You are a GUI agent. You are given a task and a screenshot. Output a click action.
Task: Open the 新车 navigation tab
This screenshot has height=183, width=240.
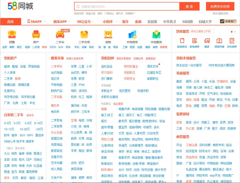click(125, 22)
